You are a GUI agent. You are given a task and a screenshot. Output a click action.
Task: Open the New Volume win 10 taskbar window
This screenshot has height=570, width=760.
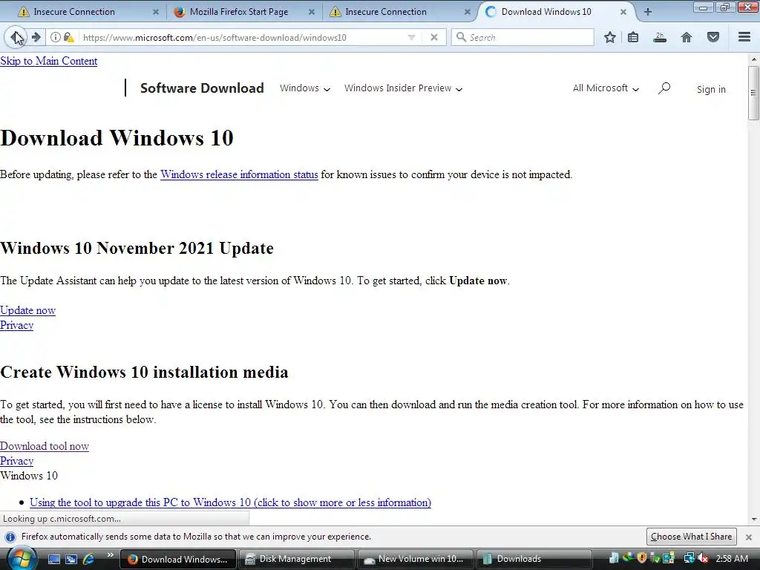coord(415,559)
